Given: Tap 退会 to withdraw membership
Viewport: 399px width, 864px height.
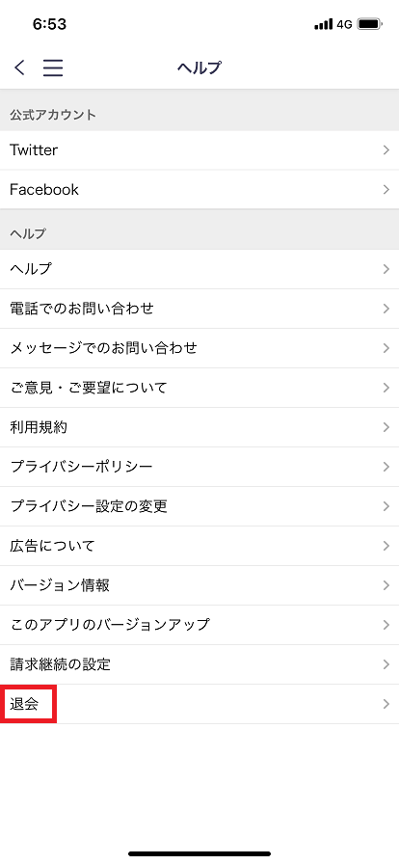Looking at the screenshot, I should tap(199, 704).
